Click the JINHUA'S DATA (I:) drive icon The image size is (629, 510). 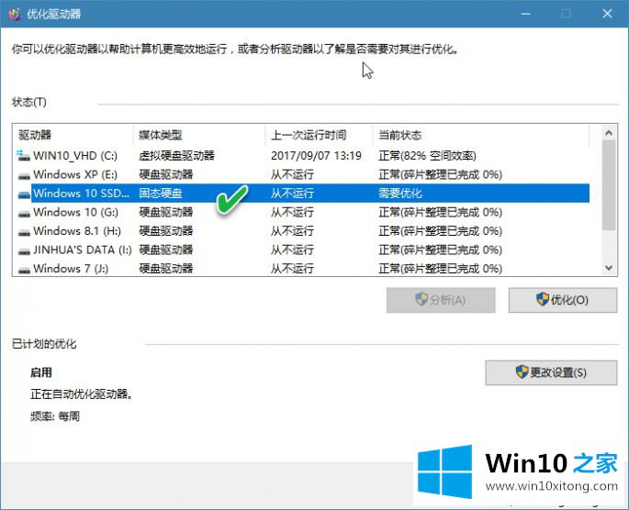point(24,250)
